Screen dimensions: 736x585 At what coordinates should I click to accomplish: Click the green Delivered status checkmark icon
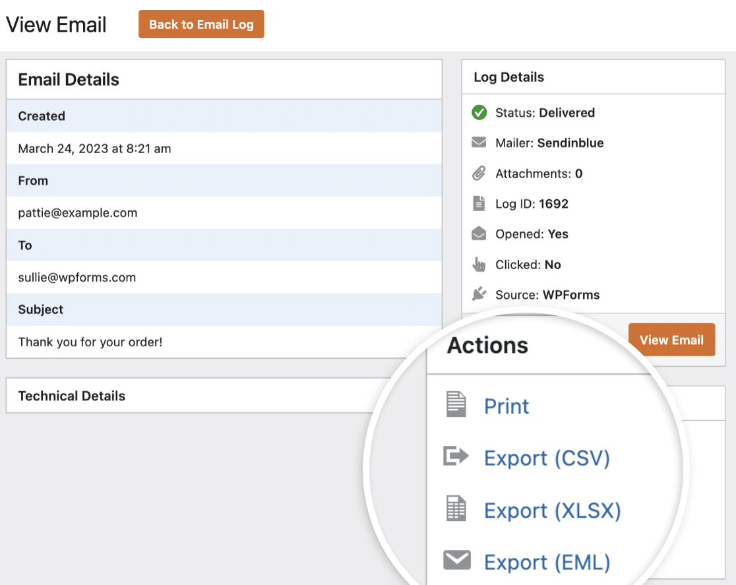tap(479, 113)
